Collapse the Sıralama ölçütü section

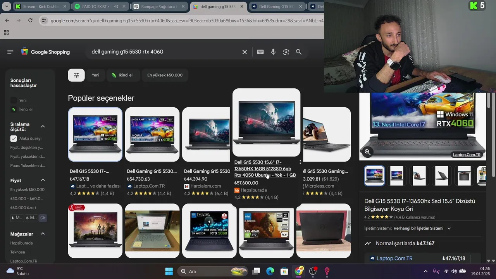coord(43,127)
